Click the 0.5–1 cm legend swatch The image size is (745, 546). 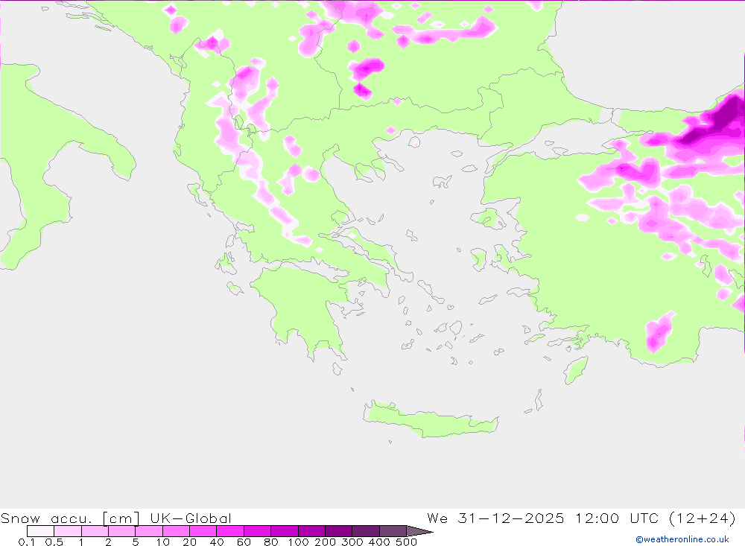[x=68, y=531]
